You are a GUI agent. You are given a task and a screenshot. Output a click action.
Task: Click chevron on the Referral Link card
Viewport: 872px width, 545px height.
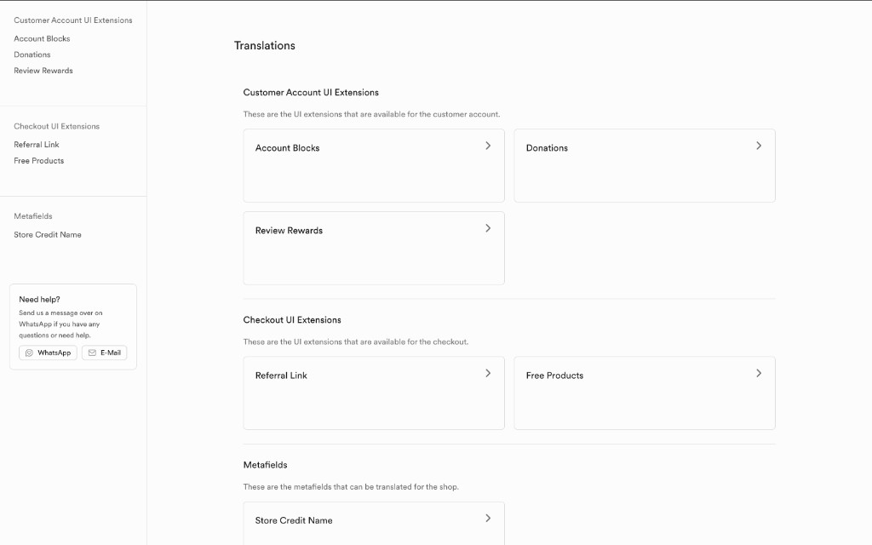488,373
